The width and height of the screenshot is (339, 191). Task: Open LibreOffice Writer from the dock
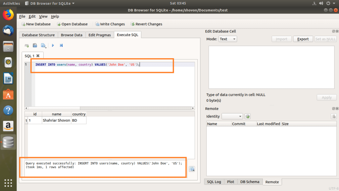(8, 78)
